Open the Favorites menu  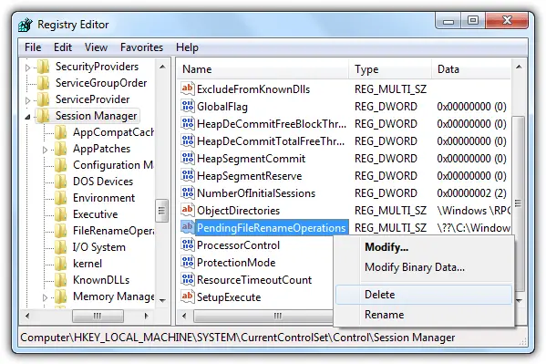point(141,47)
